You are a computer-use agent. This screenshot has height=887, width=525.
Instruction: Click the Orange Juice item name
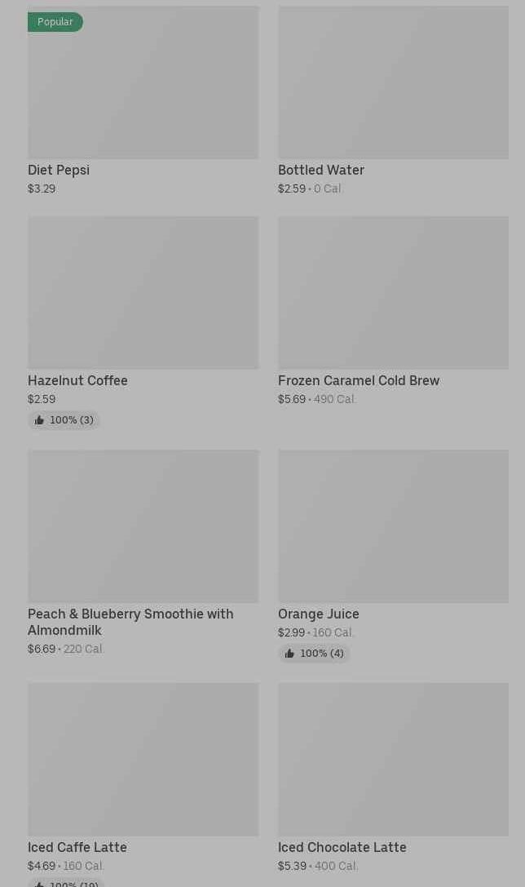click(x=319, y=614)
